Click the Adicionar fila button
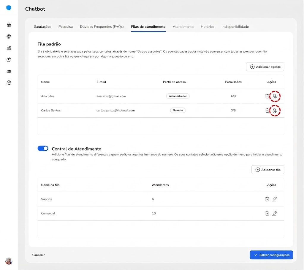The height and width of the screenshot is (270, 304). coord(268,170)
